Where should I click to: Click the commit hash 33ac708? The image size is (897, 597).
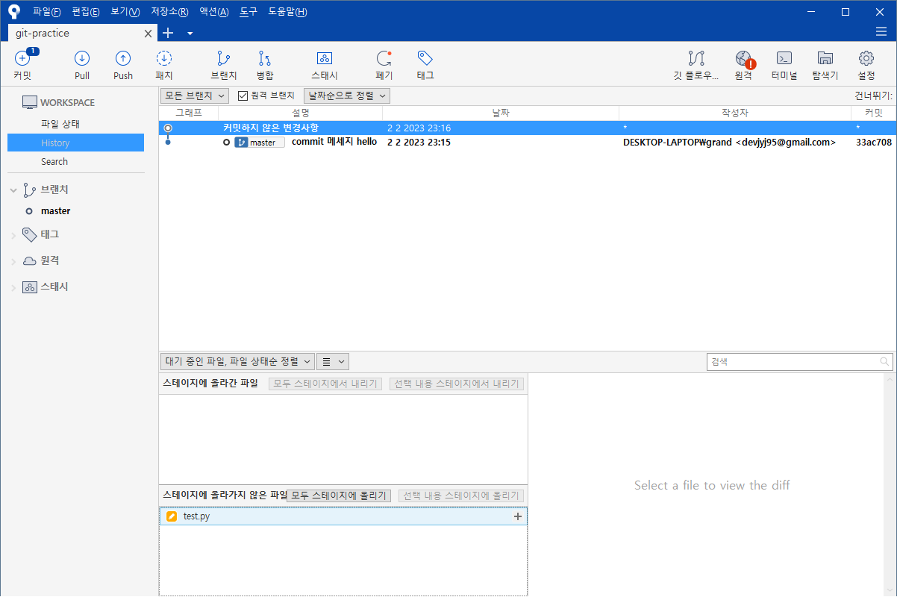874,142
